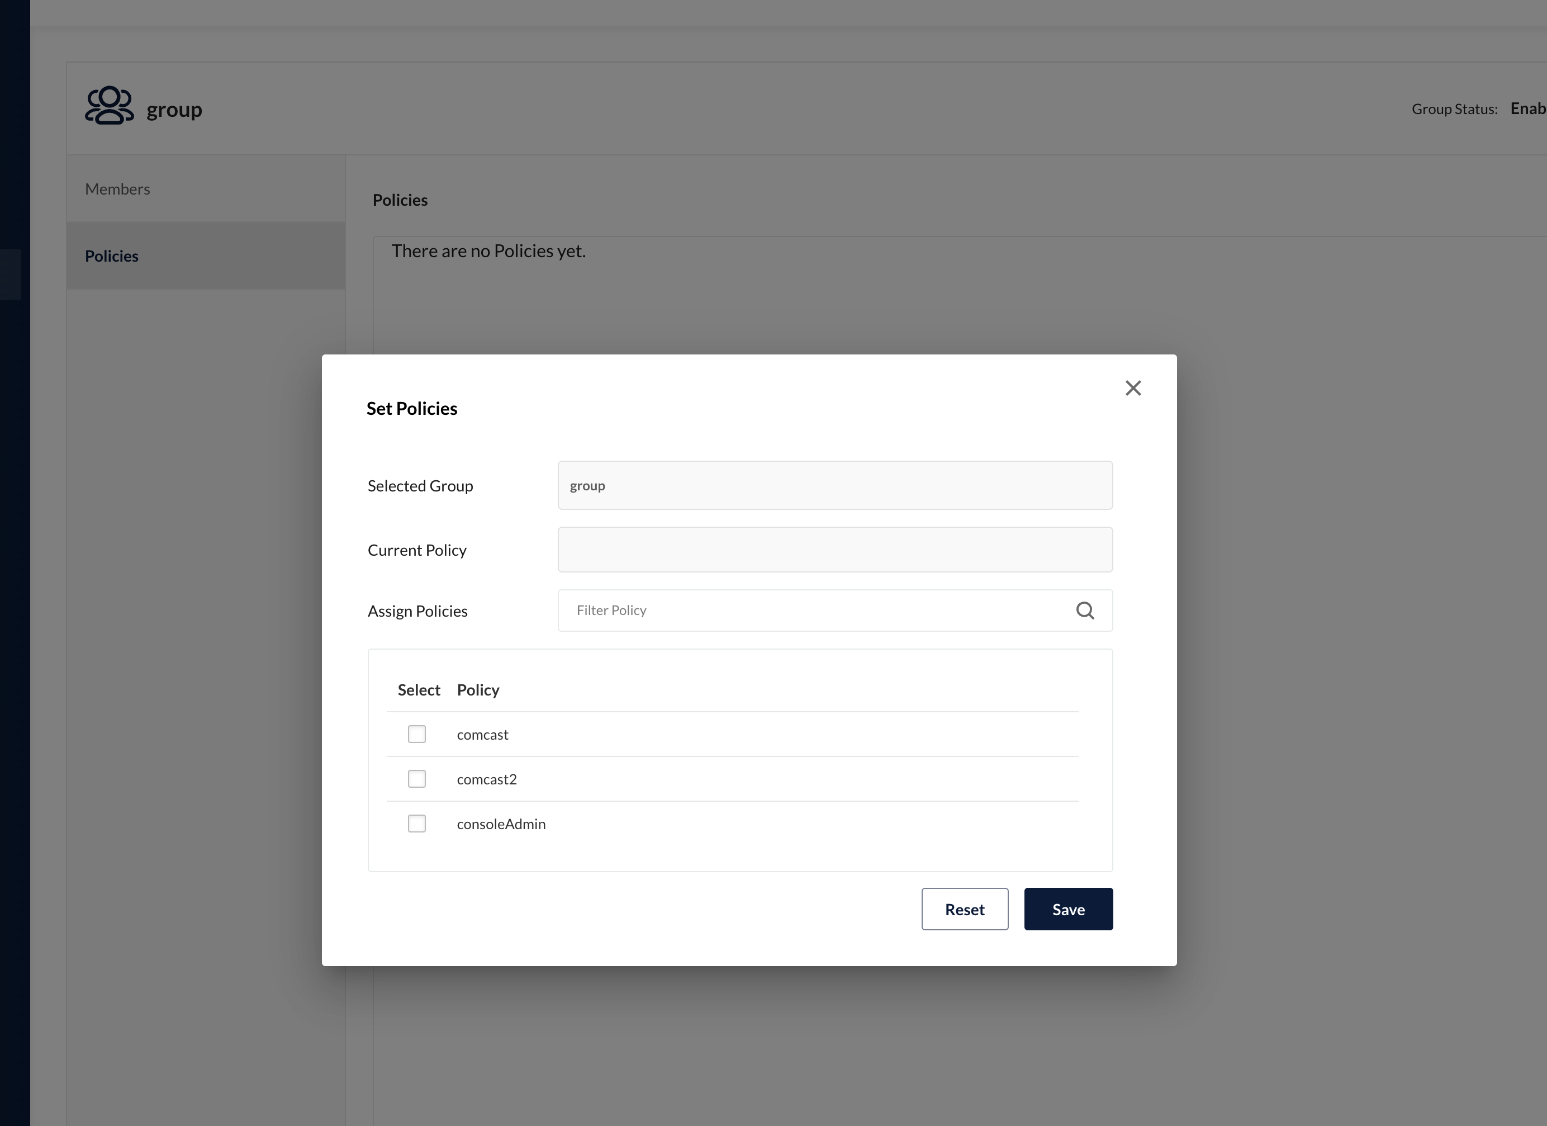
Task: Click the search magnifier icon in Filter Policy
Action: coord(1085,610)
